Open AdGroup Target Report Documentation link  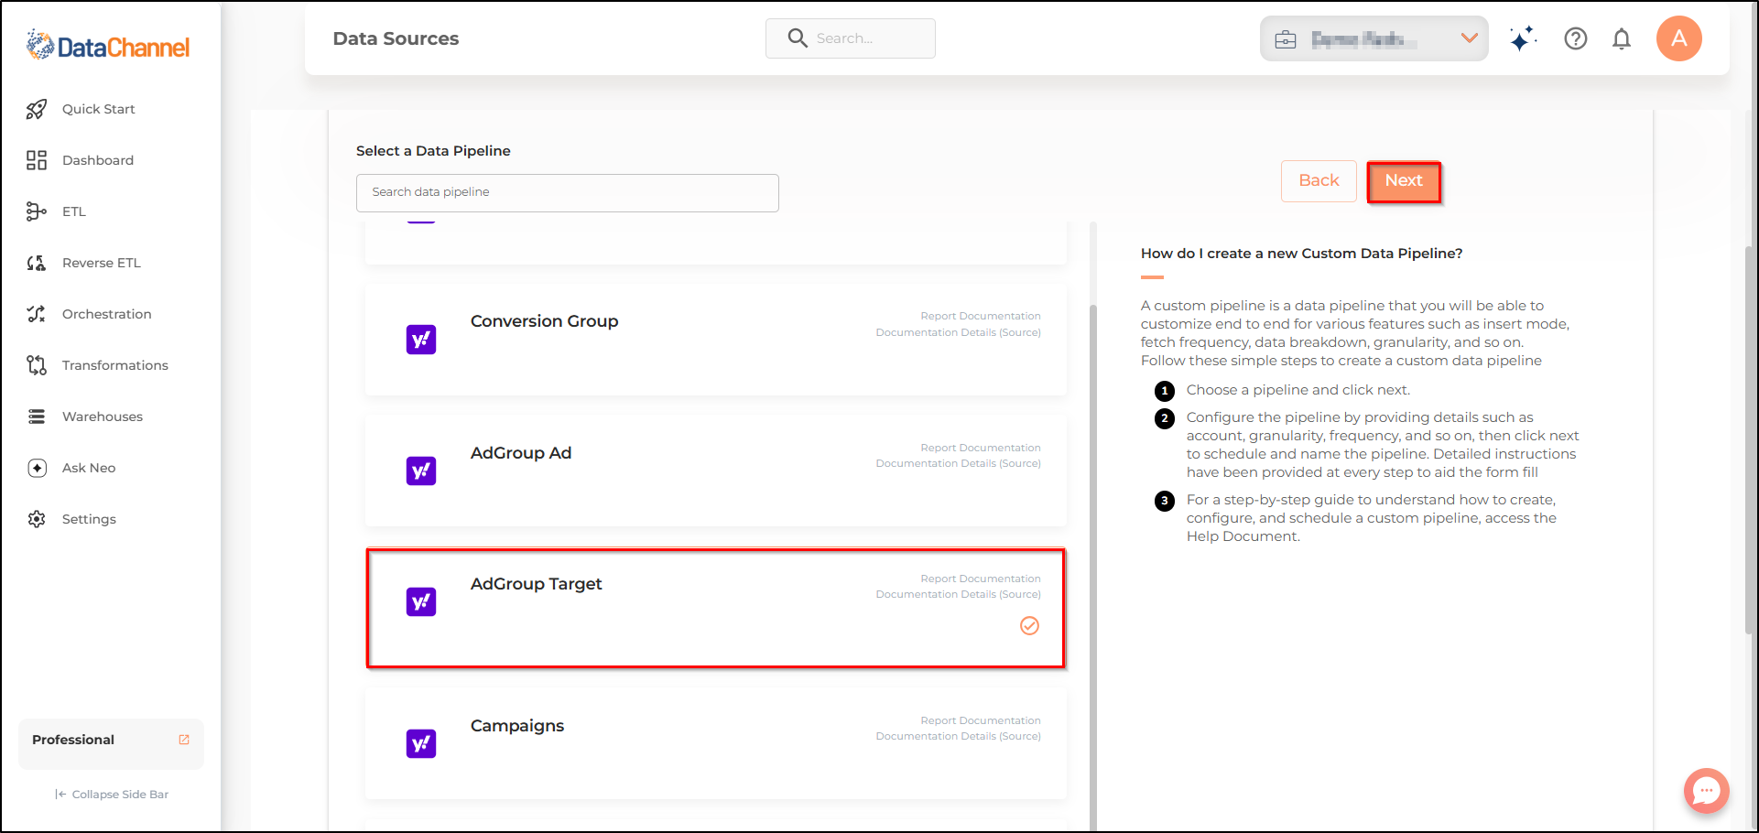[x=981, y=579]
